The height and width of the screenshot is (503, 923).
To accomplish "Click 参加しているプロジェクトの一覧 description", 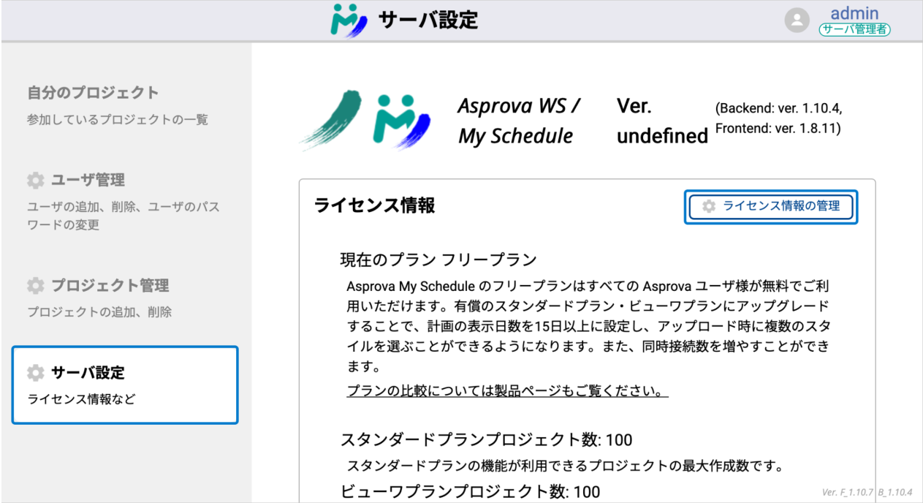I will [118, 120].
